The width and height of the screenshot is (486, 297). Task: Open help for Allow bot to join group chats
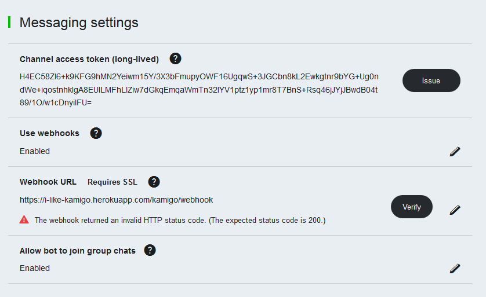pos(150,250)
